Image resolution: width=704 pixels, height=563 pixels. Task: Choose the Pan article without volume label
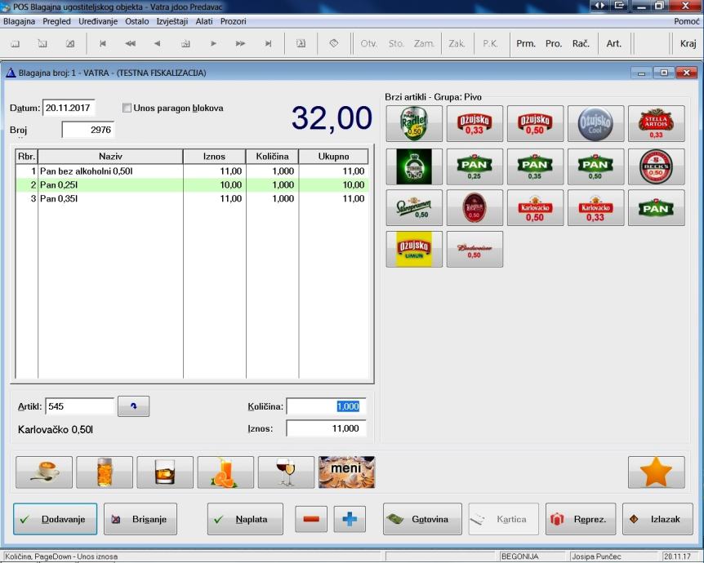657,208
